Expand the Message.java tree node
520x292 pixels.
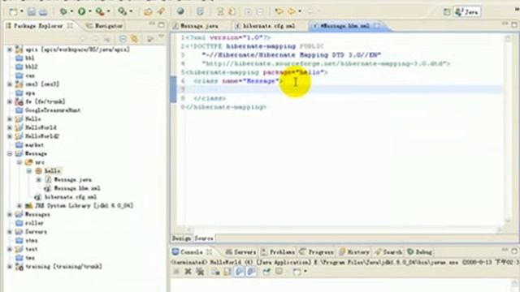(x=39, y=180)
